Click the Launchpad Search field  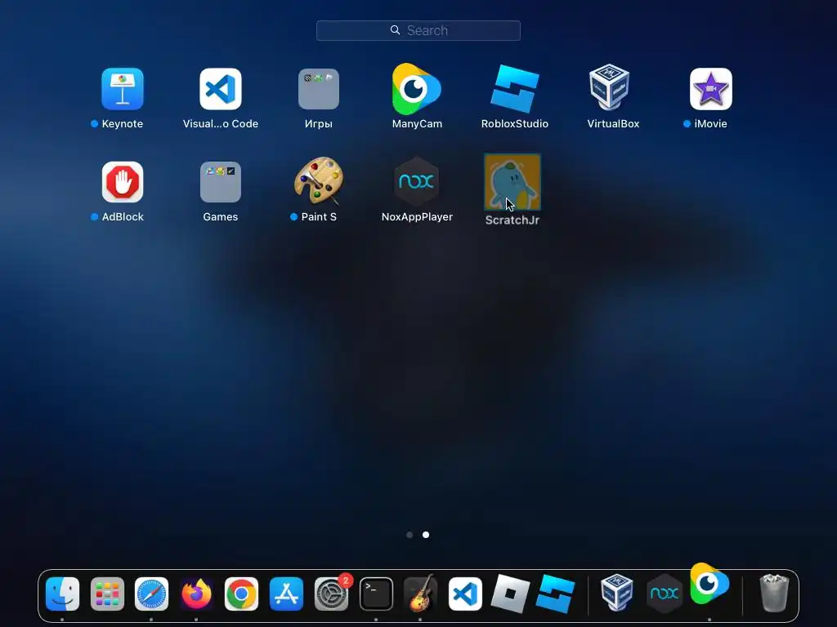click(418, 30)
